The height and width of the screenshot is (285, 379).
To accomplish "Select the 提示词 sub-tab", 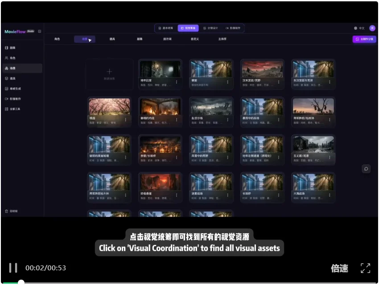I will coord(167,39).
